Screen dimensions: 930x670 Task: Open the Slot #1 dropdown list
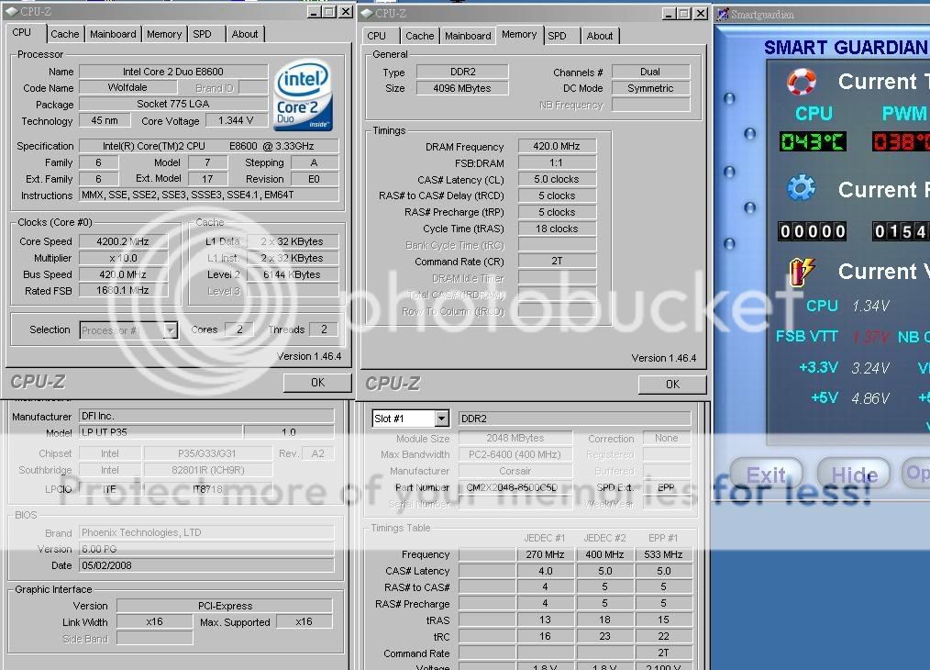tap(441, 419)
